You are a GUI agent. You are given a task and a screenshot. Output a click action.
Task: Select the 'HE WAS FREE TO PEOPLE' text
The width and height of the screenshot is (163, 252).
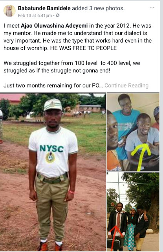[83, 48]
